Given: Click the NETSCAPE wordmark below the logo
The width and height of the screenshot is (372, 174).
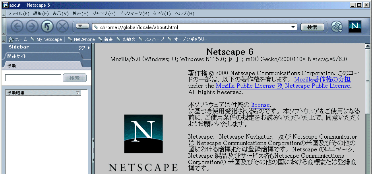Looking at the screenshot, I should [x=143, y=167].
